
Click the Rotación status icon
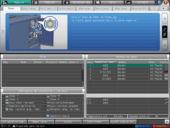(x=136, y=126)
